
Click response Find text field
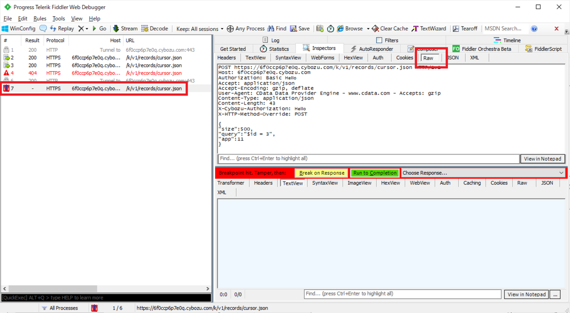tap(402, 294)
